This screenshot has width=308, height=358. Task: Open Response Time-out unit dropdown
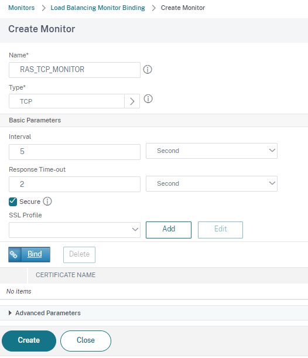coord(211,183)
